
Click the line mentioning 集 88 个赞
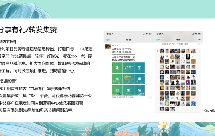coord(46,96)
